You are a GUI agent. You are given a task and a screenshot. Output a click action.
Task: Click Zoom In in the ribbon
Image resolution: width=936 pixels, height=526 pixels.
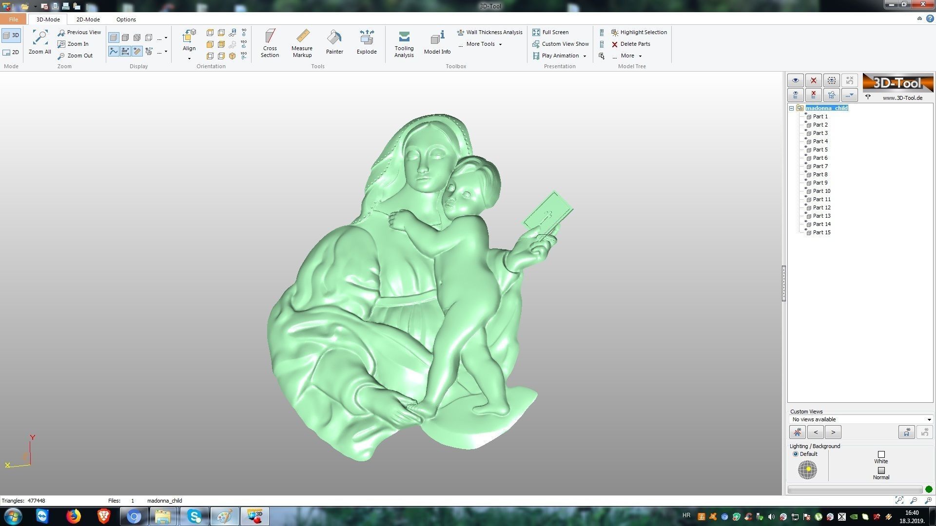73,44
